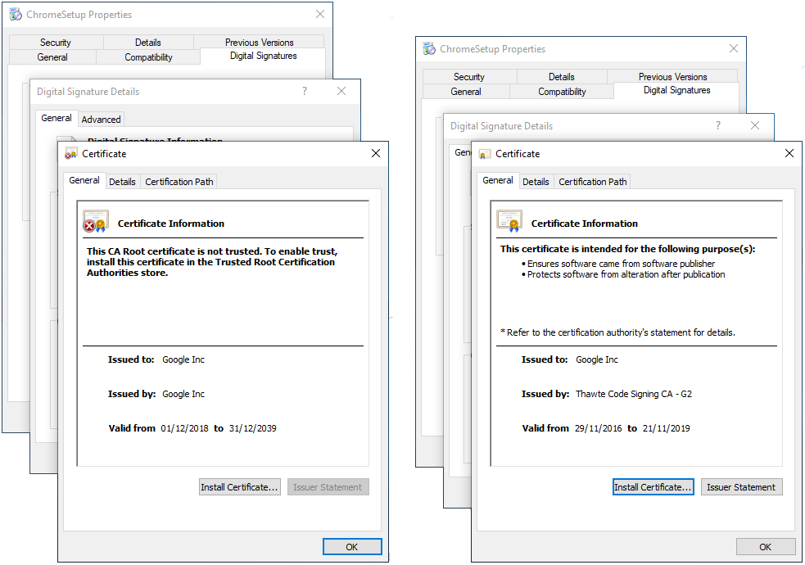Close the left ChromeSetup Properties window
This screenshot has width=805, height=565.
(x=320, y=15)
